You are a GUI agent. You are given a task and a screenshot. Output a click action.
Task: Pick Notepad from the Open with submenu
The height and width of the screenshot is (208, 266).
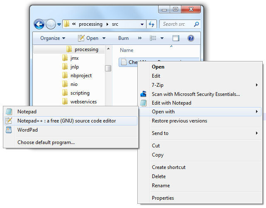[71, 112]
